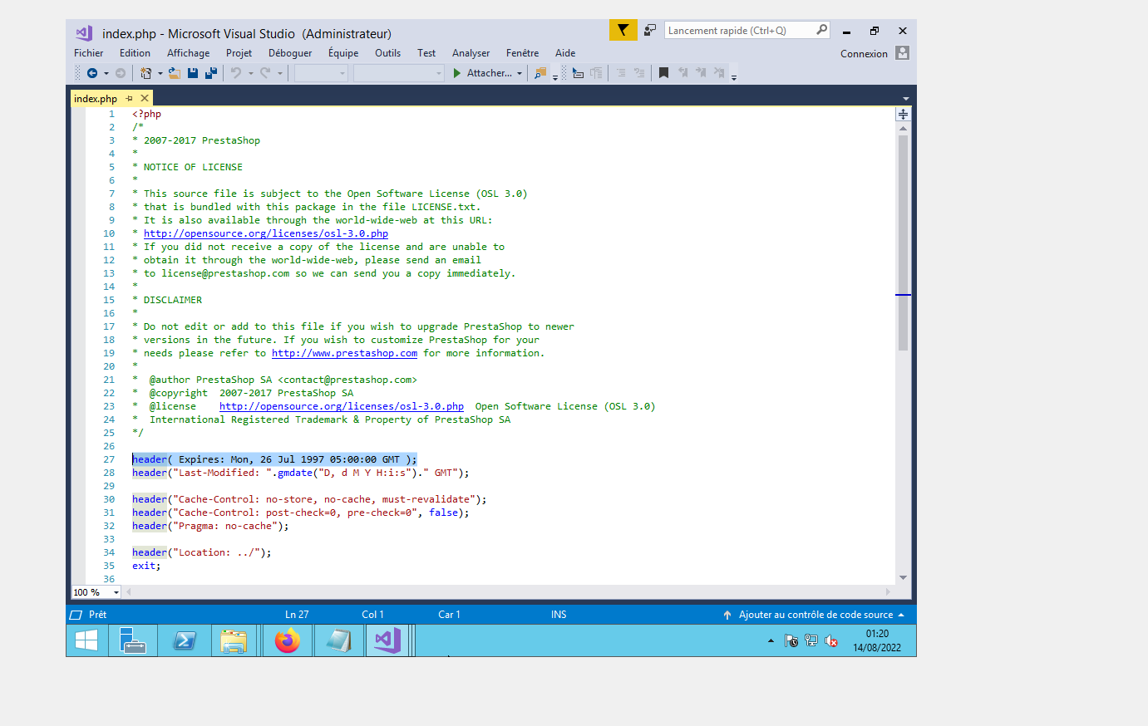Click opensource.org osl-3.0.php link on line 10
1148x726 pixels.
tap(266, 233)
